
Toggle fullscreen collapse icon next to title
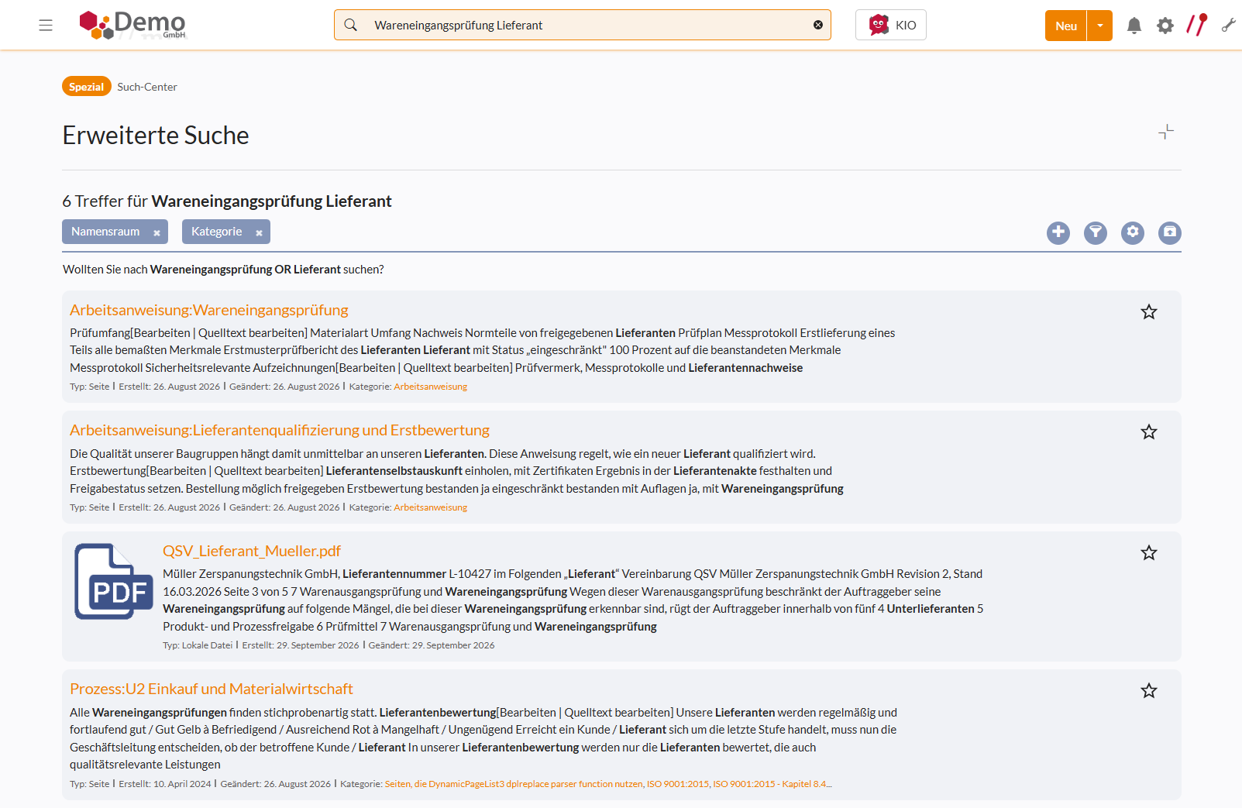click(x=1166, y=132)
